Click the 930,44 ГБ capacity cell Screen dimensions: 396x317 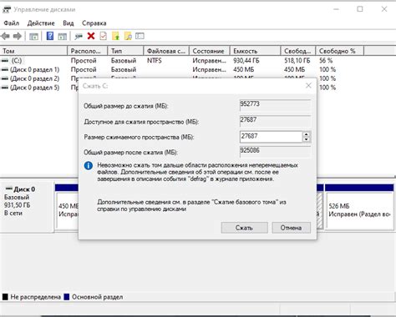click(246, 60)
